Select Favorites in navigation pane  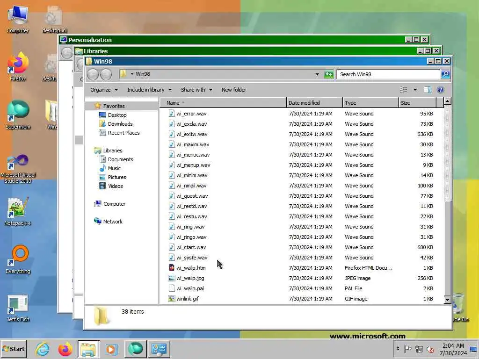coord(114,106)
